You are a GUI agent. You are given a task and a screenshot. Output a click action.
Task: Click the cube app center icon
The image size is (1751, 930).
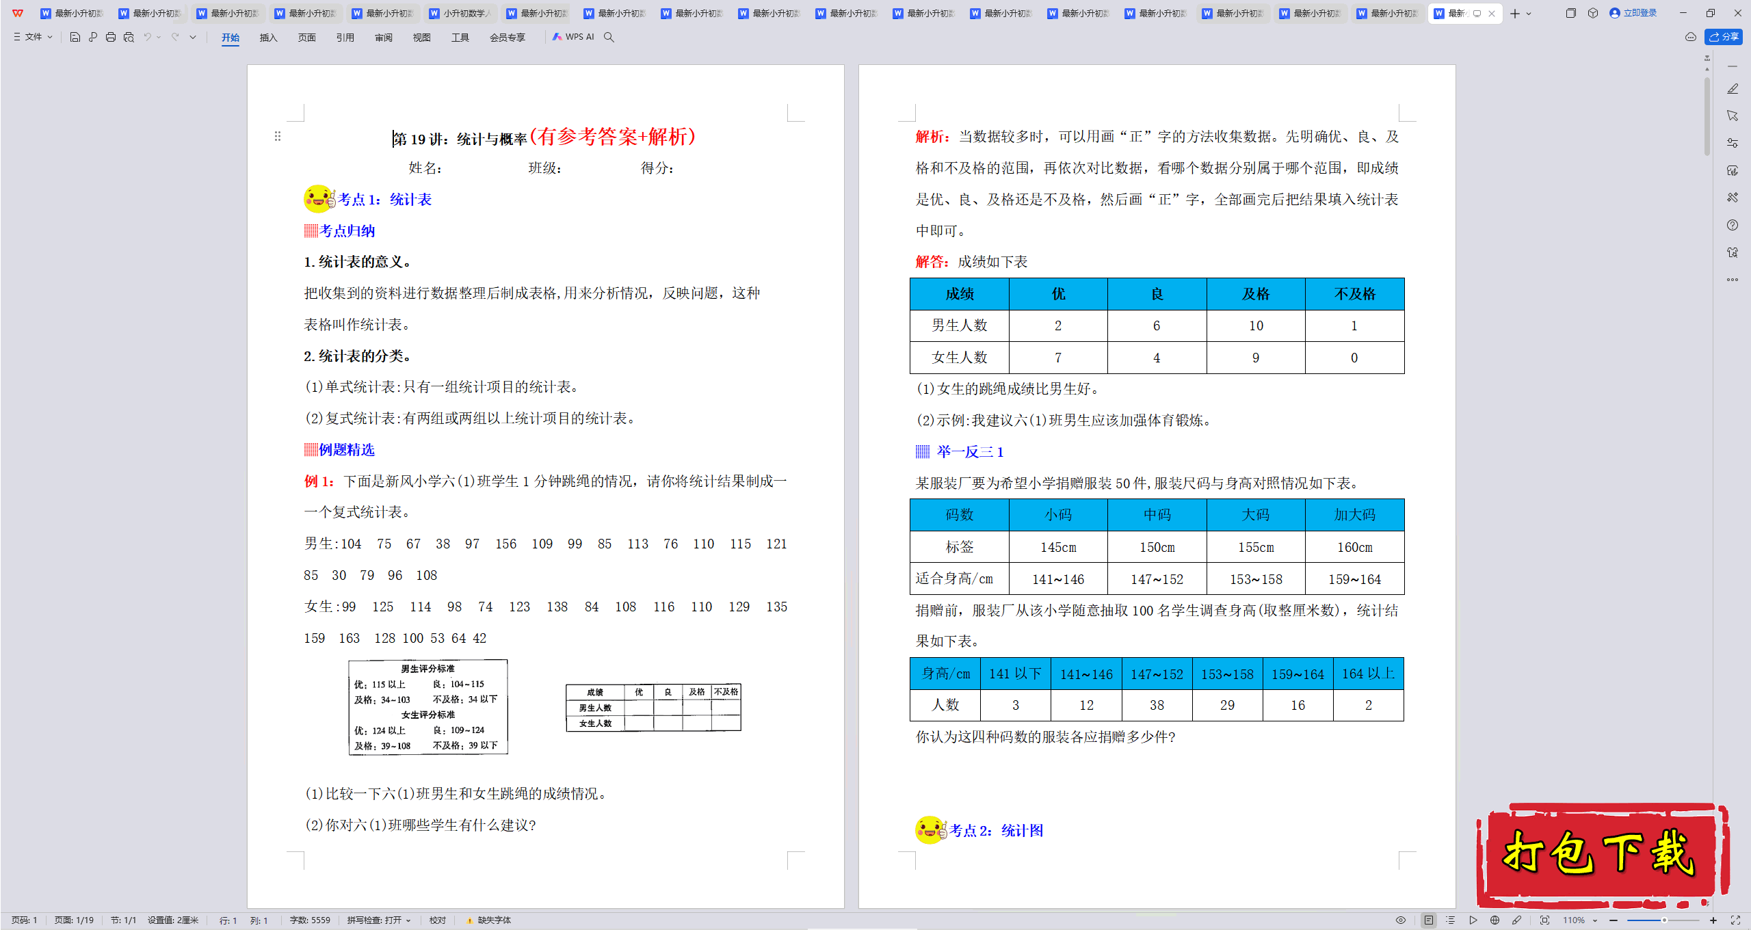point(1593,13)
